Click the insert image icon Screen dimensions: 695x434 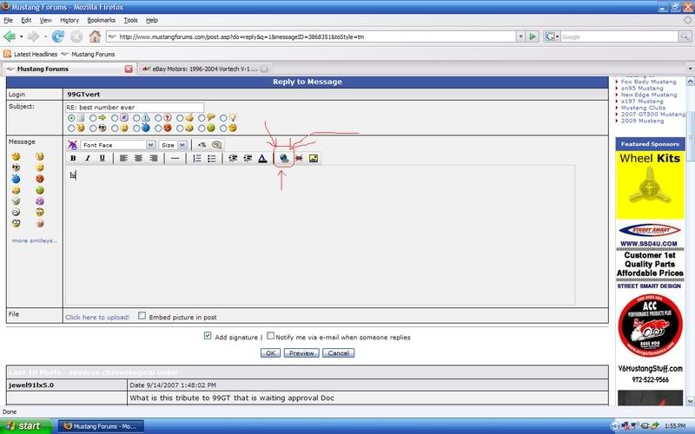click(314, 158)
